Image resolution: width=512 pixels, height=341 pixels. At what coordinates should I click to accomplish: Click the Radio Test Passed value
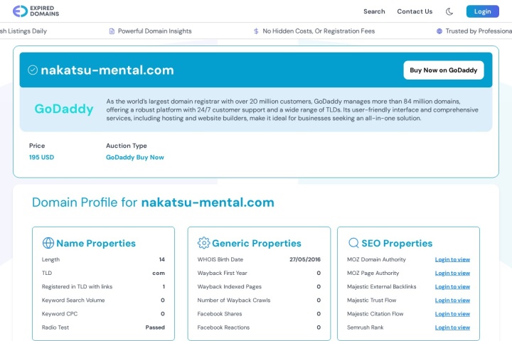[155, 328]
